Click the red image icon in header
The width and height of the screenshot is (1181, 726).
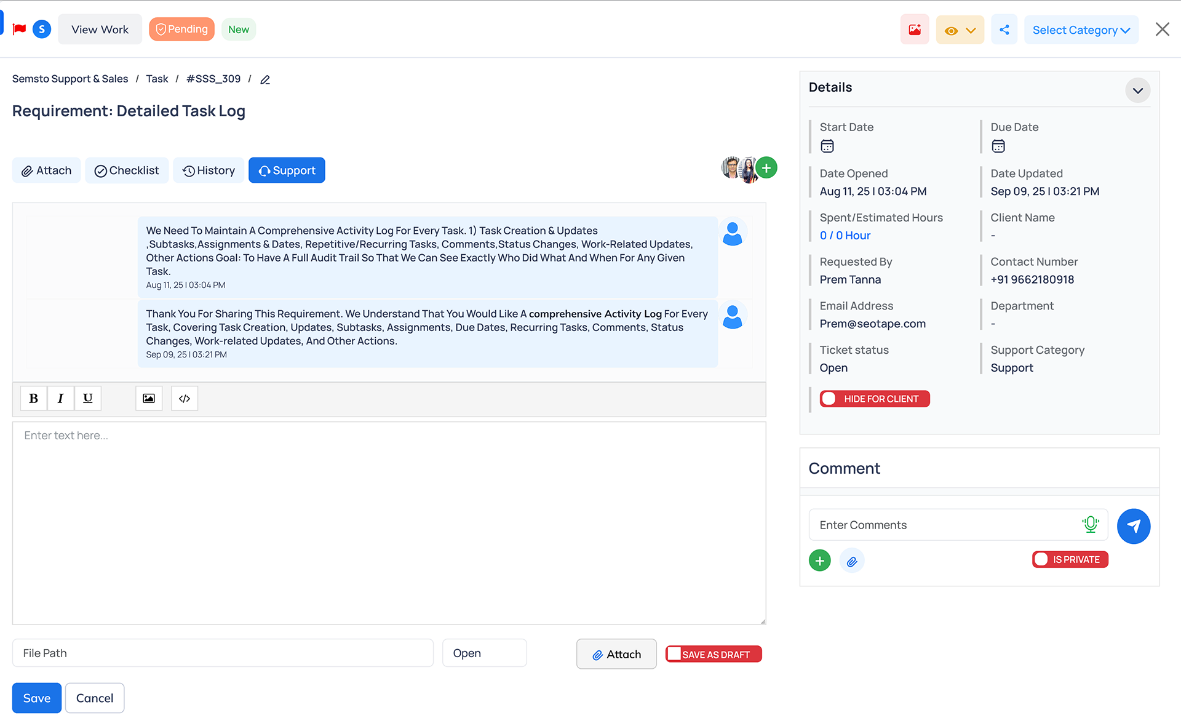(x=915, y=30)
